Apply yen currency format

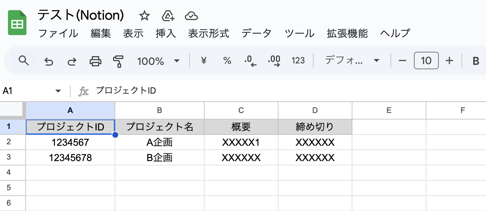coord(204,61)
